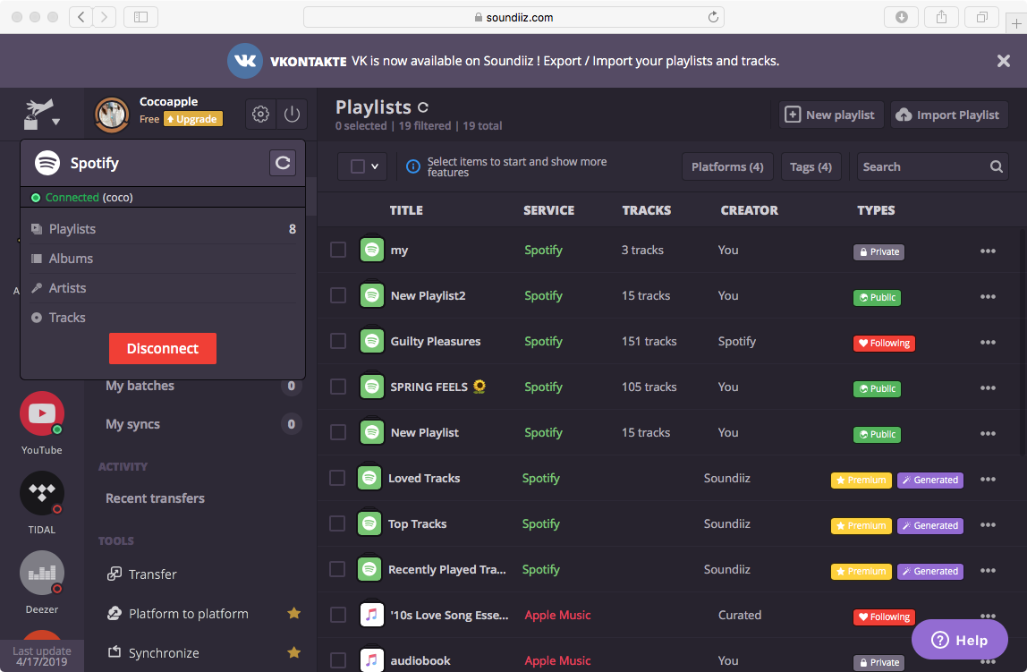Click Spotify icon of Guilty Pleasures row
The height and width of the screenshot is (672, 1027).
[x=372, y=341]
